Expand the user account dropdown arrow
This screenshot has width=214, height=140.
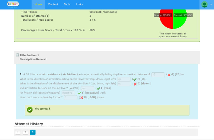[x=211, y=4]
